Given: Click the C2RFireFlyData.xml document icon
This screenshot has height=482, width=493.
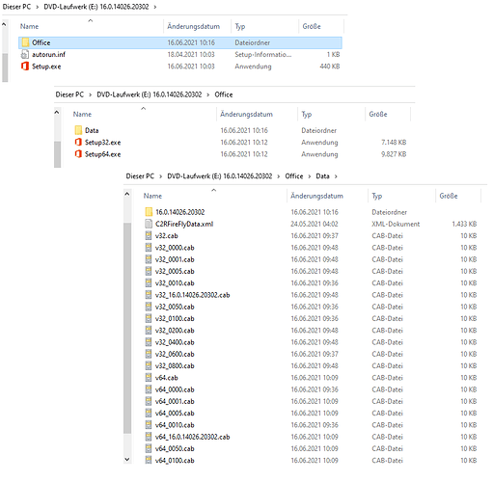Looking at the screenshot, I should [x=149, y=224].
